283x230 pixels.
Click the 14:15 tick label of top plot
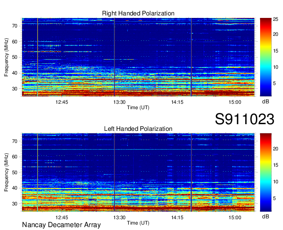click(x=177, y=102)
